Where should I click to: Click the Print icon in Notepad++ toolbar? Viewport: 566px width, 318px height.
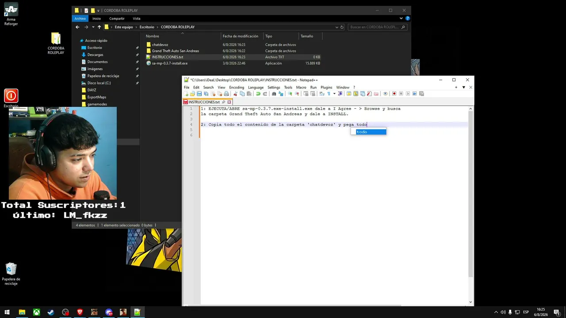pyautogui.click(x=226, y=94)
